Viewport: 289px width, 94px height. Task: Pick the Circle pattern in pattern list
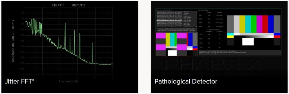point(185,14)
